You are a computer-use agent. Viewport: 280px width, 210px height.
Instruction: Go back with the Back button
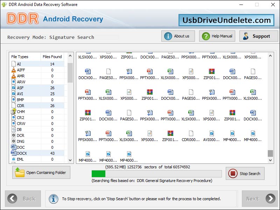[x=23, y=198]
